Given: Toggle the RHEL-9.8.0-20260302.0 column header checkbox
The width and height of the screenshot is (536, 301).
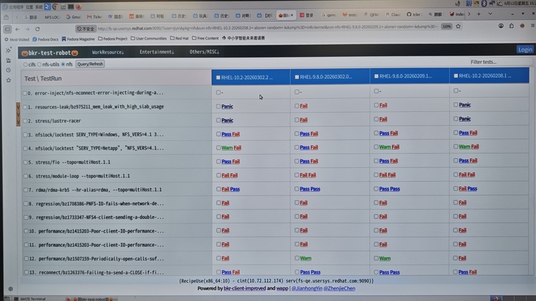Looking at the screenshot, I should click(297, 77).
